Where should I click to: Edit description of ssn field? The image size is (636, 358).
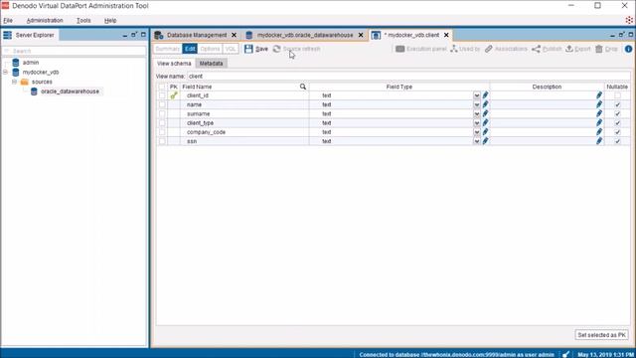tap(599, 141)
